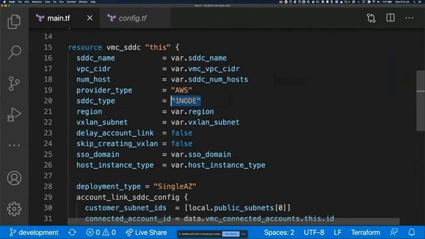This screenshot has height=239, width=425.
Task: Click the "num_host" attribute name
Action: tap(94, 80)
